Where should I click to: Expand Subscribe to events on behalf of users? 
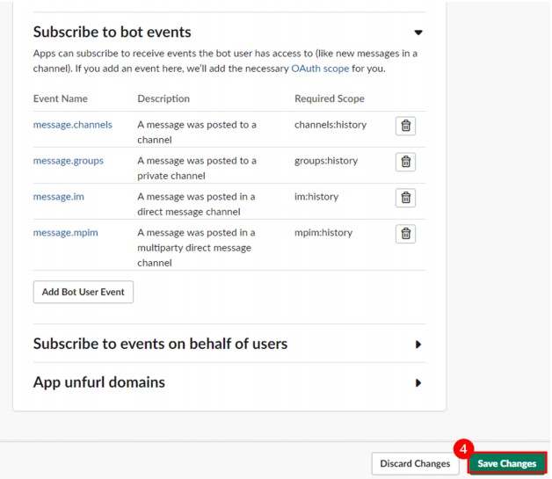point(418,345)
